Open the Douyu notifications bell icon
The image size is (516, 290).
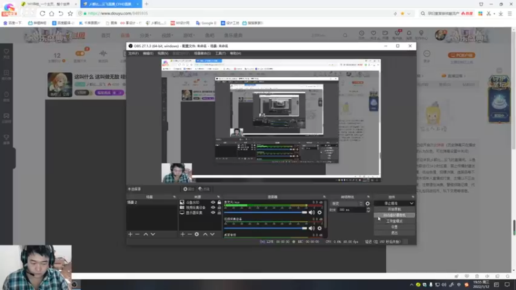point(409,35)
